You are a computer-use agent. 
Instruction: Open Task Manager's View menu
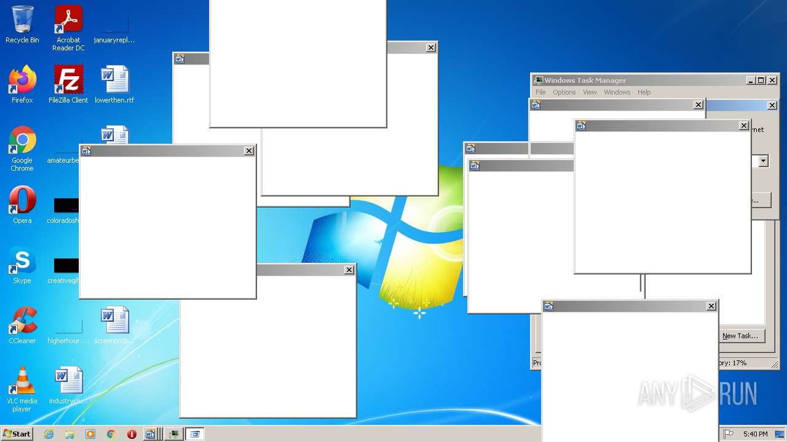point(590,92)
